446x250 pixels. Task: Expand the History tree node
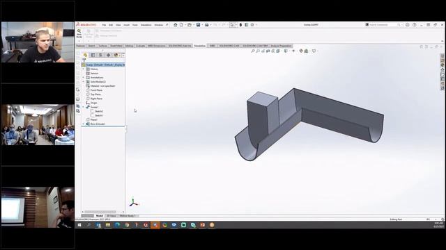[84, 69]
